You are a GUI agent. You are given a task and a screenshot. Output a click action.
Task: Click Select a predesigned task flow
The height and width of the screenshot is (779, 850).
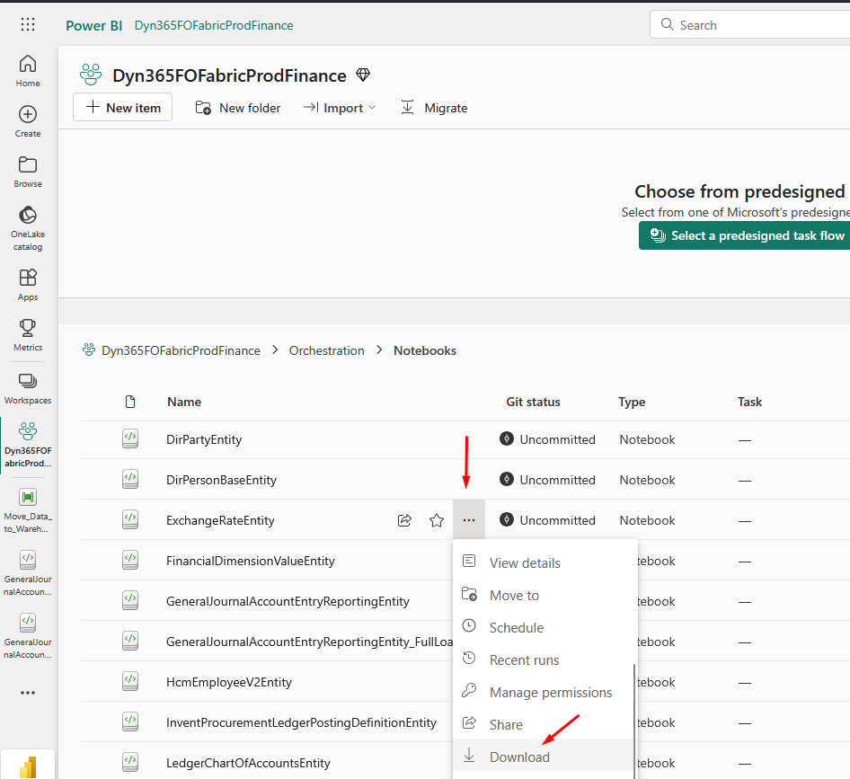pos(744,235)
